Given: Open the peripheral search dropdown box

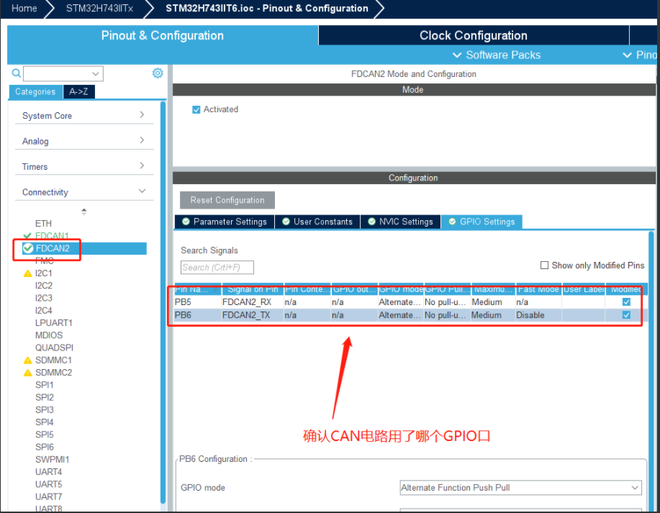Looking at the screenshot, I should pos(63,73).
